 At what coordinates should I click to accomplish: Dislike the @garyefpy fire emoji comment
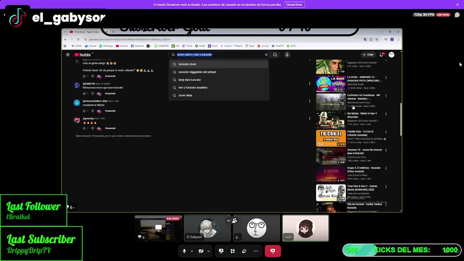click(92, 128)
